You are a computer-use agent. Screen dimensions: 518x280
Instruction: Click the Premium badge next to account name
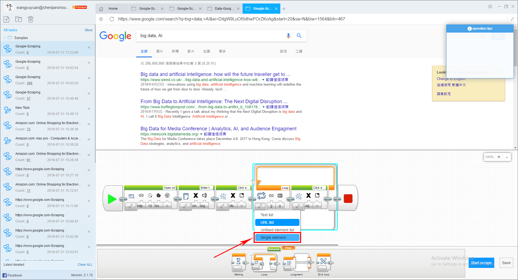coord(80,7)
